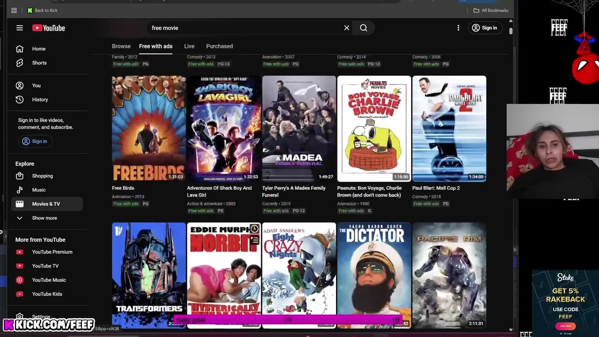
Task: Open the three-dot settings menu
Action: pos(458,28)
